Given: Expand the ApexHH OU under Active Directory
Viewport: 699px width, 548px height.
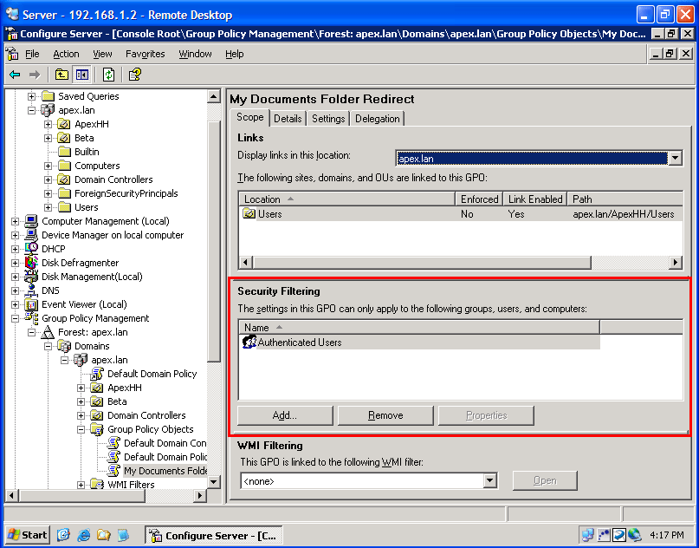Looking at the screenshot, I should point(49,124).
